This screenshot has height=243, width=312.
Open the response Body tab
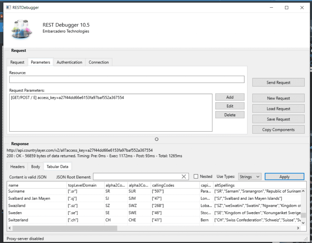point(36,166)
